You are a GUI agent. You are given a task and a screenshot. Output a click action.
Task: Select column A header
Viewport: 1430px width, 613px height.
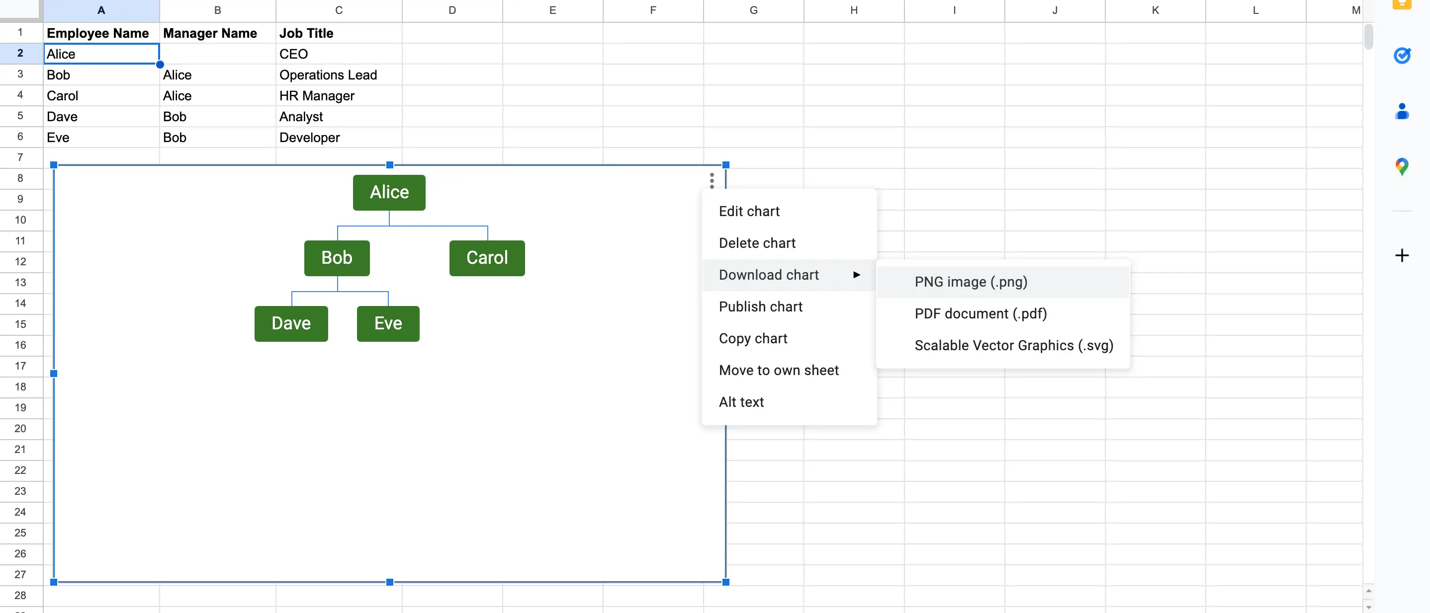tap(101, 10)
